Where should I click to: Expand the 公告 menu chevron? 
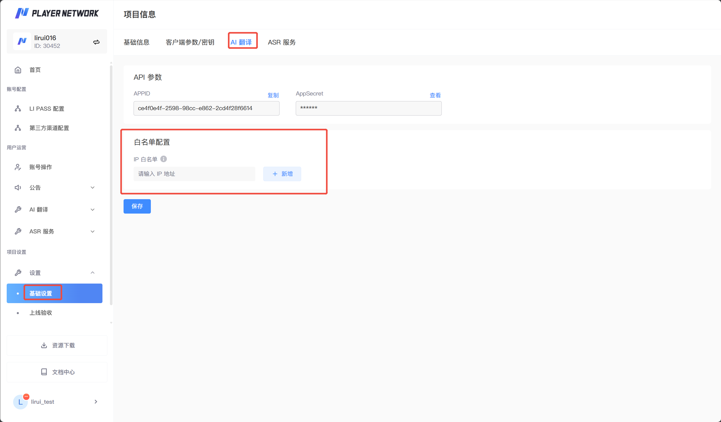point(92,188)
